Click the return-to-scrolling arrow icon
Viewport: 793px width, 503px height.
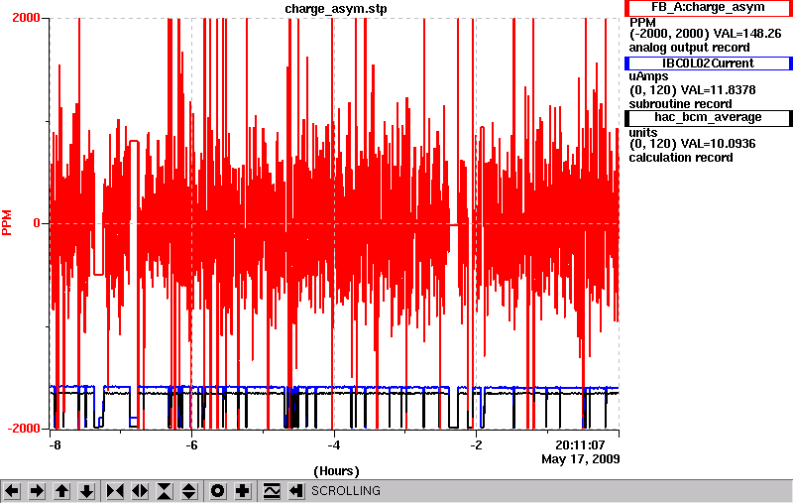tap(296, 491)
